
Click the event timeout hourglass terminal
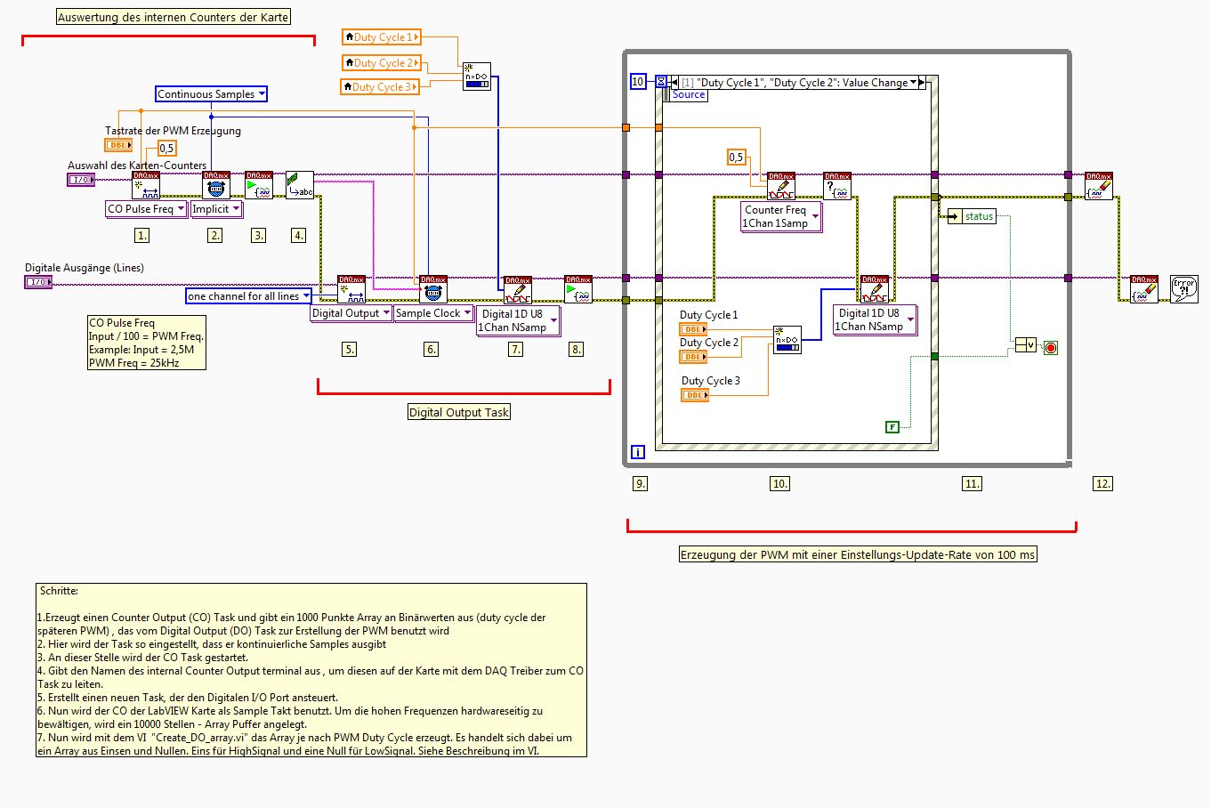(x=661, y=82)
